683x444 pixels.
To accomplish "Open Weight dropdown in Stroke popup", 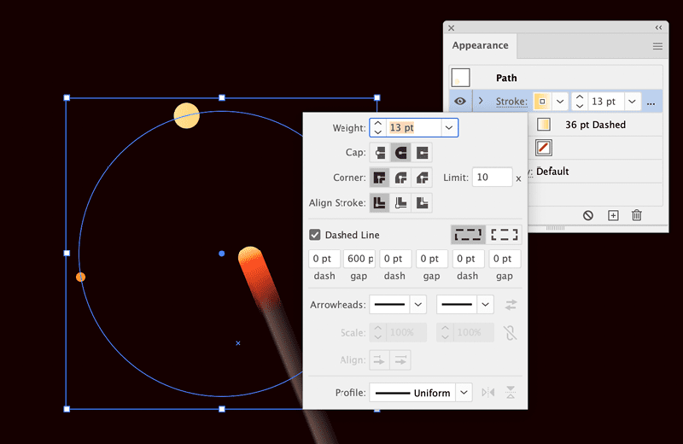I will click(449, 128).
